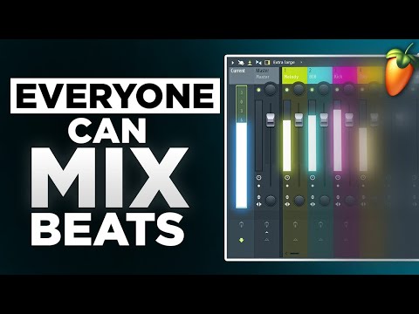Screen dimensions: 419x314
Task: Toggle the Master track effects dot
Action: (x=259, y=186)
